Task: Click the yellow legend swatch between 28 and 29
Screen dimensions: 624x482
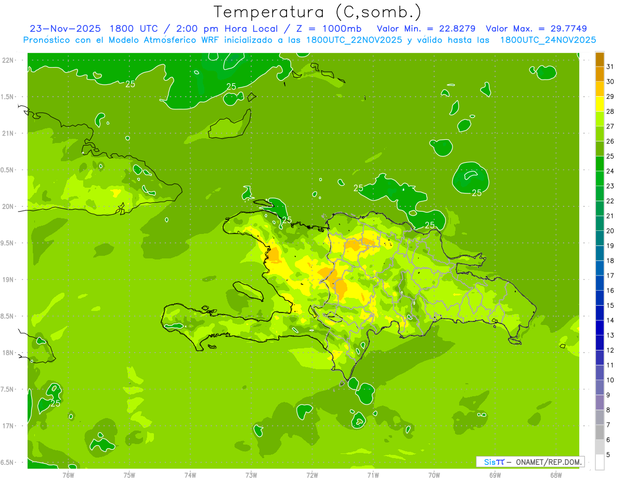Action: pos(600,104)
